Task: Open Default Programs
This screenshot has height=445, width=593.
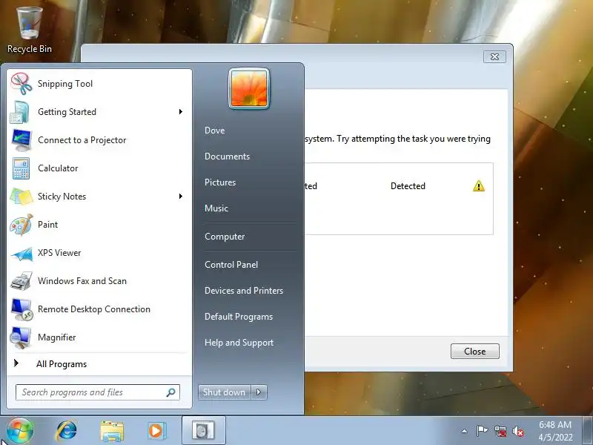Action: point(239,317)
